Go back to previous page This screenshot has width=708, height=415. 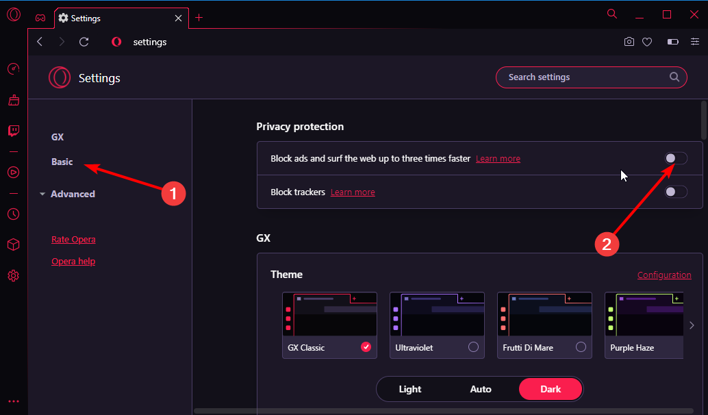(40, 42)
